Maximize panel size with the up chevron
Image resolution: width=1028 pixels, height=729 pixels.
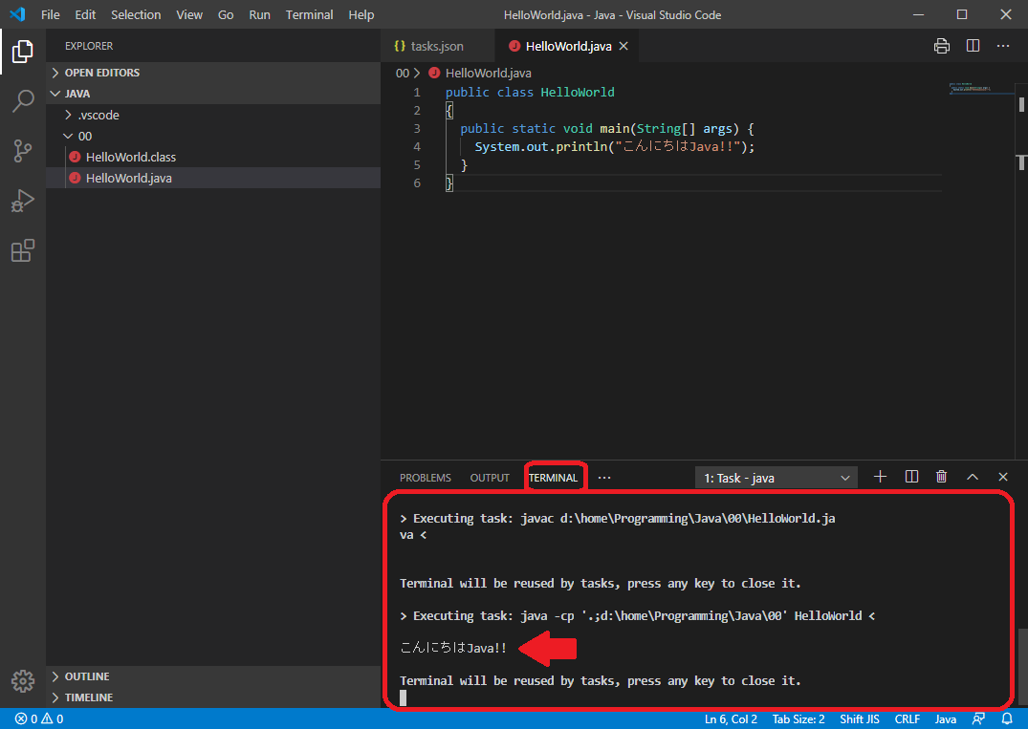(973, 477)
